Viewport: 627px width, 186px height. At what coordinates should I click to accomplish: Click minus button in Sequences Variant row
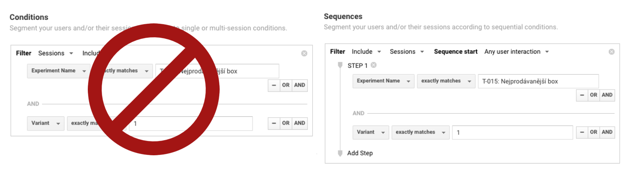582,132
